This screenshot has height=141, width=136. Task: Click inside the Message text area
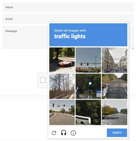click(25, 37)
